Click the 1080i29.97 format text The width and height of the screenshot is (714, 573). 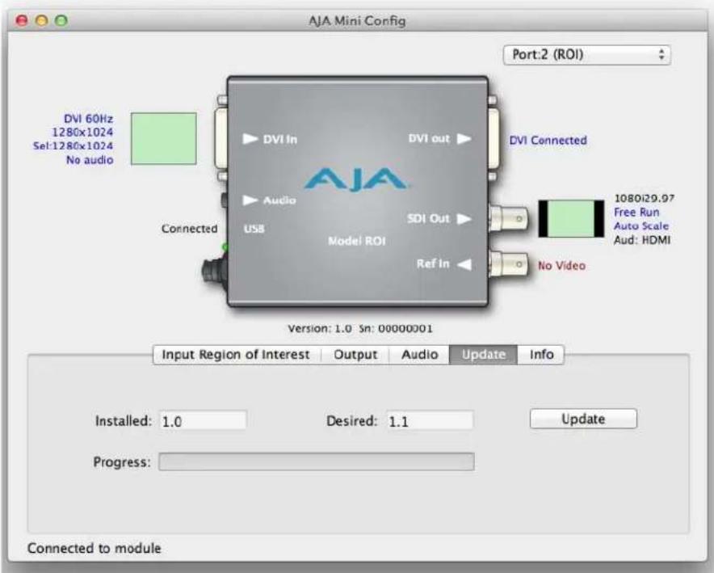pos(645,198)
